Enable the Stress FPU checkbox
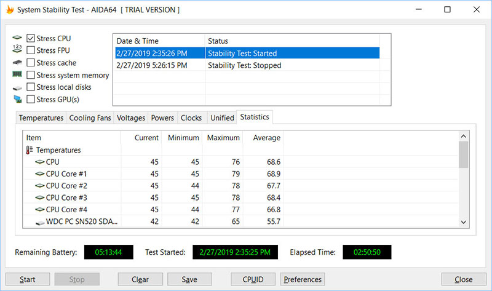This screenshot has width=492, height=291. [30, 50]
